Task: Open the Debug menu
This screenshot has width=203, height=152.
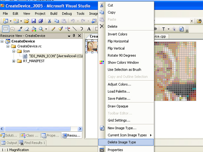Action: tap(67, 14)
